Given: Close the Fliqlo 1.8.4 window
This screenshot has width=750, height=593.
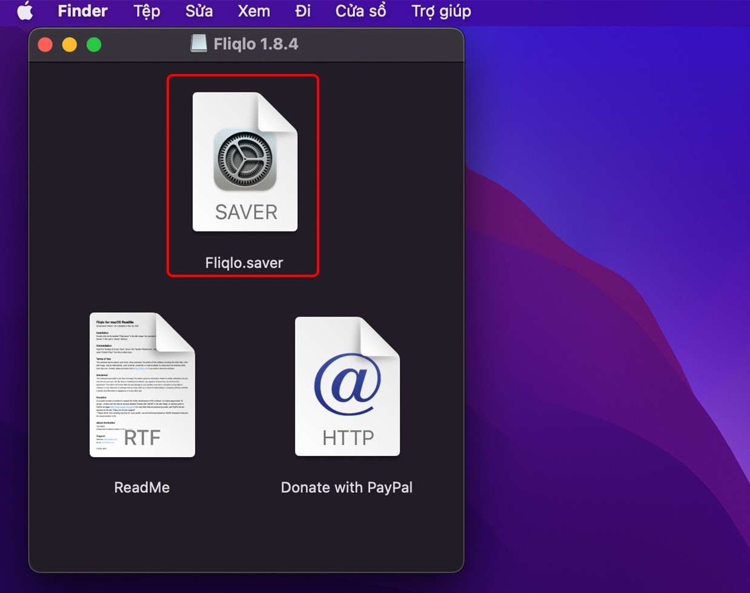Looking at the screenshot, I should (45, 44).
